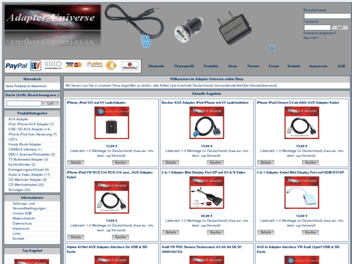This screenshot has width=352, height=264.
Task: Open the Widerrufsrecht link
Action: click(24, 218)
